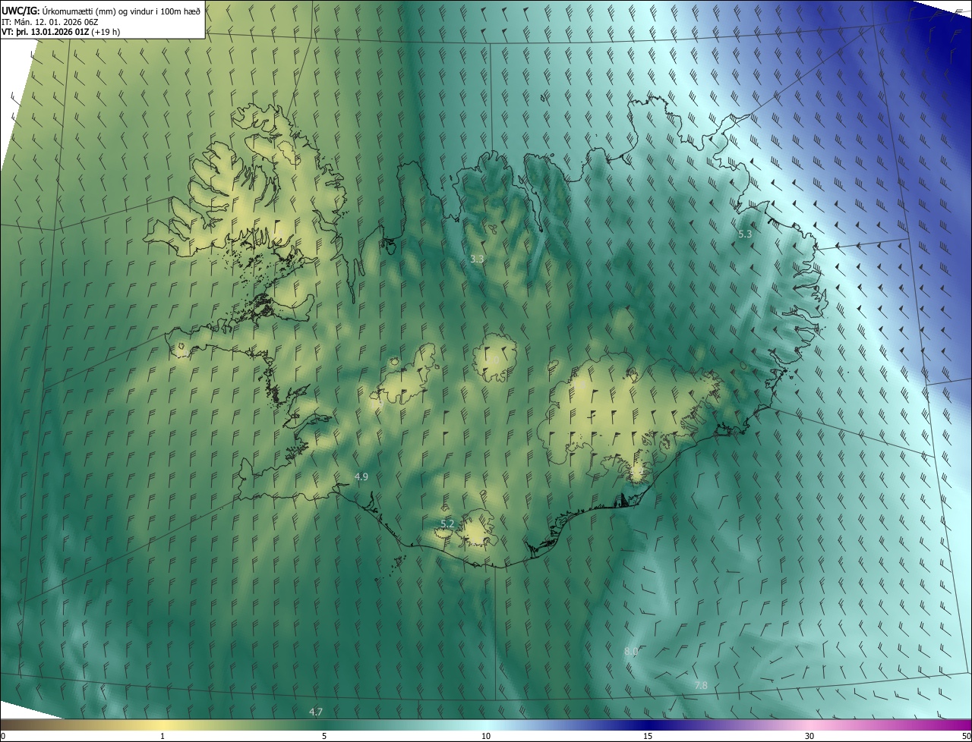Click the 7.8 precipitation value on the map
The image size is (972, 742).
tap(701, 685)
